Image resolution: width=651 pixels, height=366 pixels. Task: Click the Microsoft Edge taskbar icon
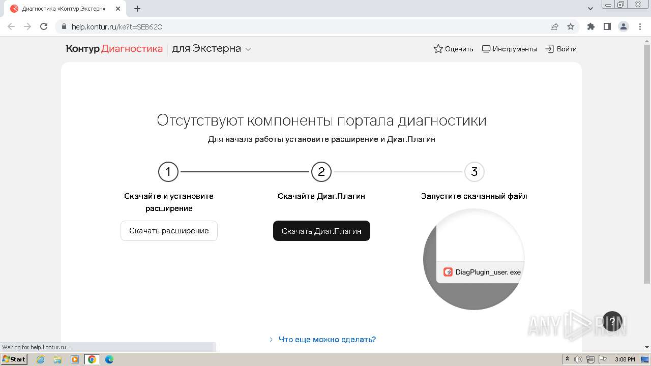click(x=109, y=359)
